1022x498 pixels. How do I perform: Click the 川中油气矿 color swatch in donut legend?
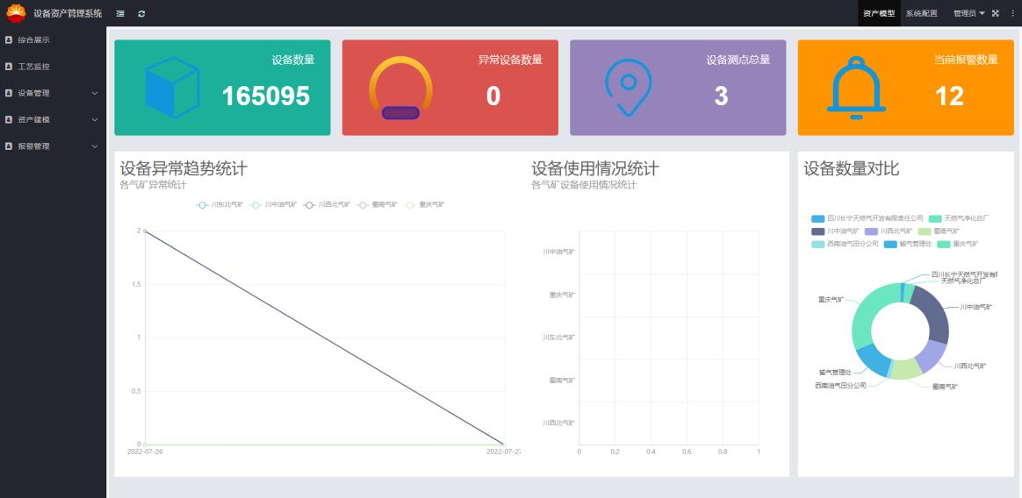coord(818,231)
